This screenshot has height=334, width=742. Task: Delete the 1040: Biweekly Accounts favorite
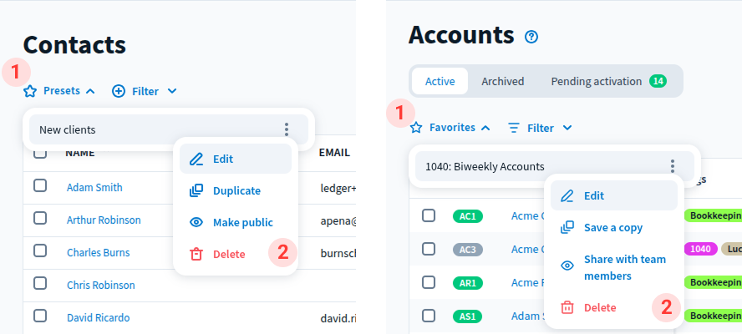[x=599, y=307]
